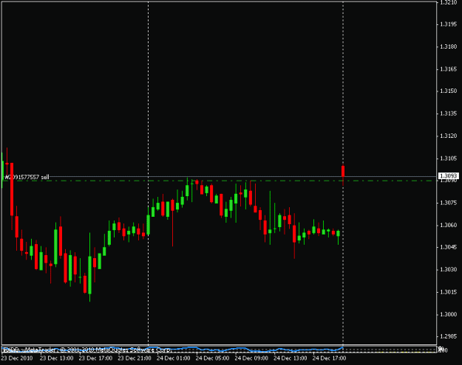Select the #2091577557 sell order label
Screen dimensions: 462x365
[27, 177]
